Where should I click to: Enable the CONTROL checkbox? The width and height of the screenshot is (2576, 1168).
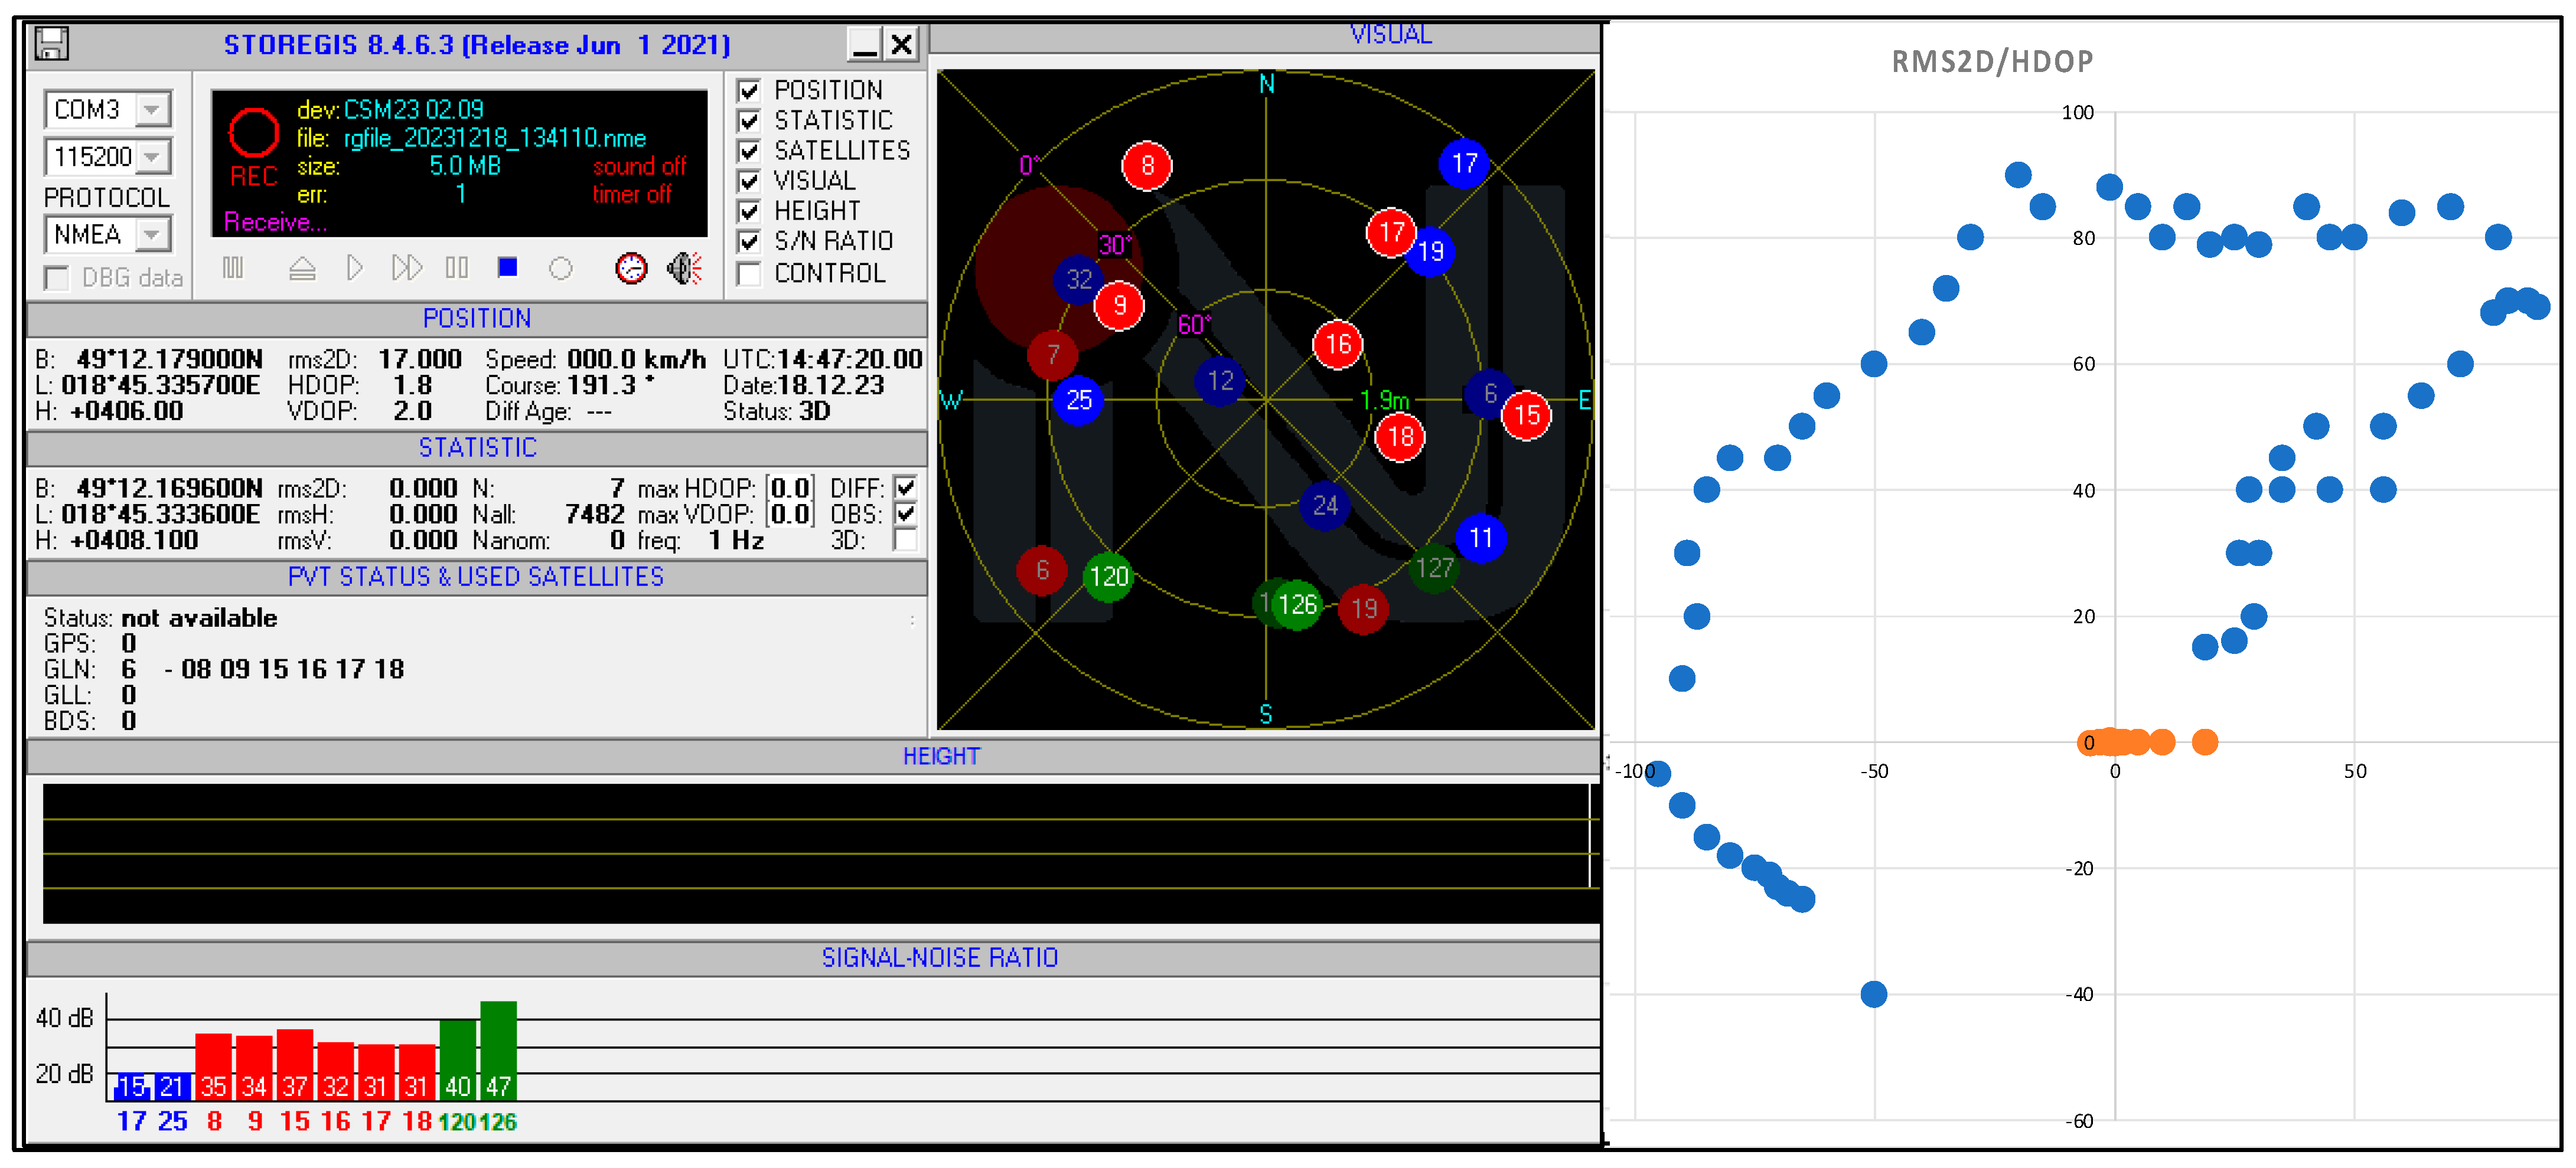pyautogui.click(x=748, y=273)
